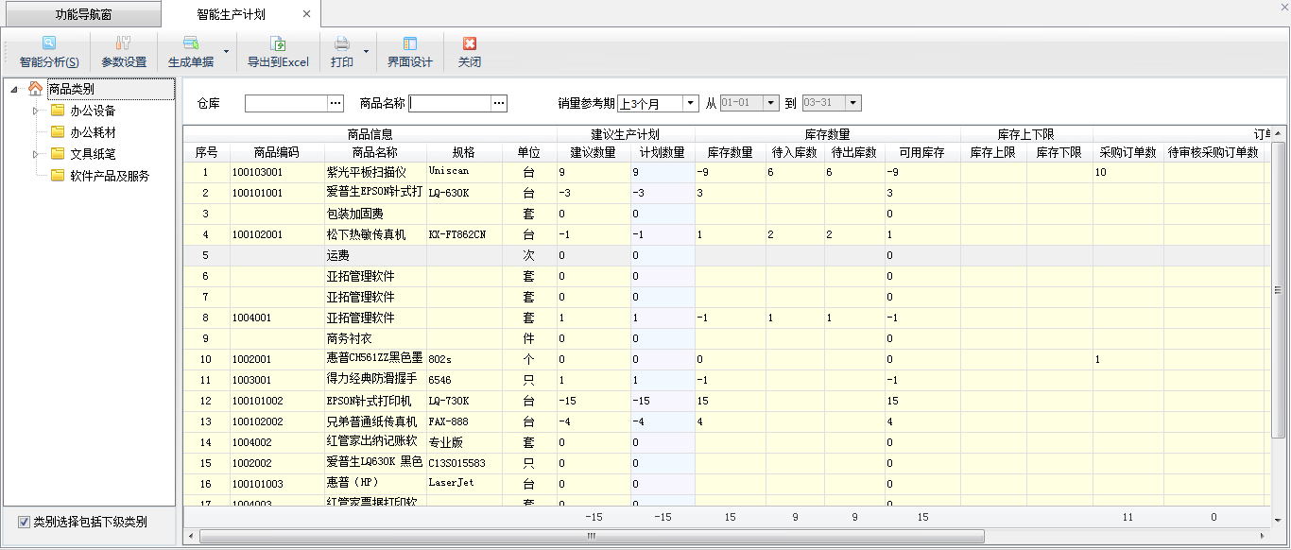The width and height of the screenshot is (1291, 550).
Task: Toggle the 类别选择包括下级类别 checkbox
Action: (x=24, y=522)
